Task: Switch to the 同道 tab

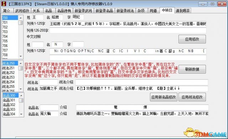Action: (154, 11)
